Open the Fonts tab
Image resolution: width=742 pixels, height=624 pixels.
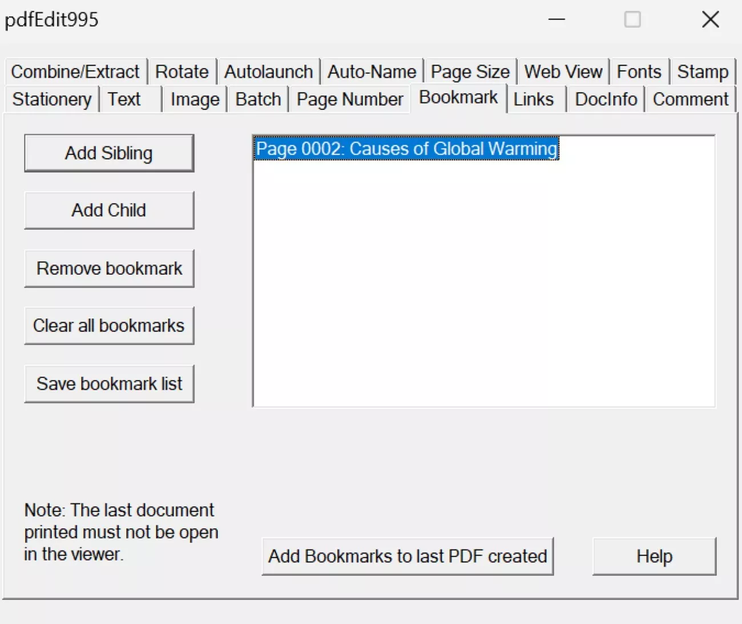coord(639,71)
